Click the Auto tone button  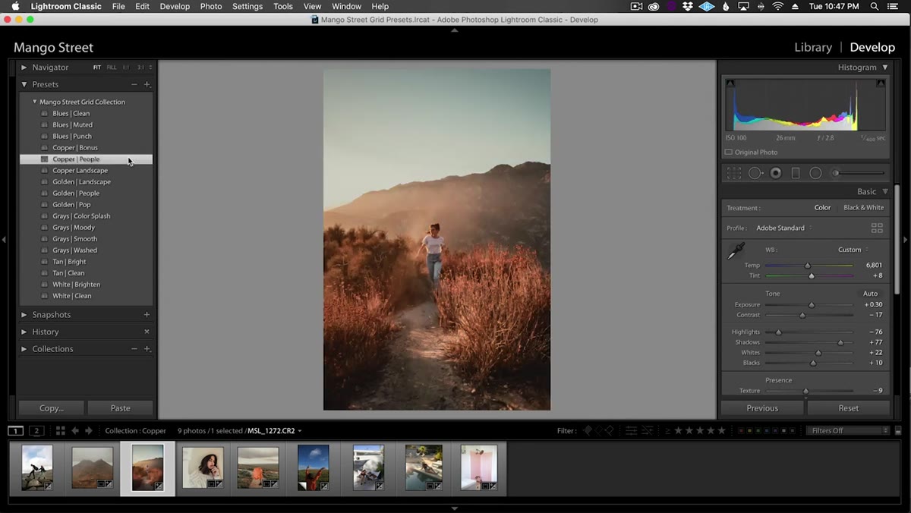click(x=870, y=294)
